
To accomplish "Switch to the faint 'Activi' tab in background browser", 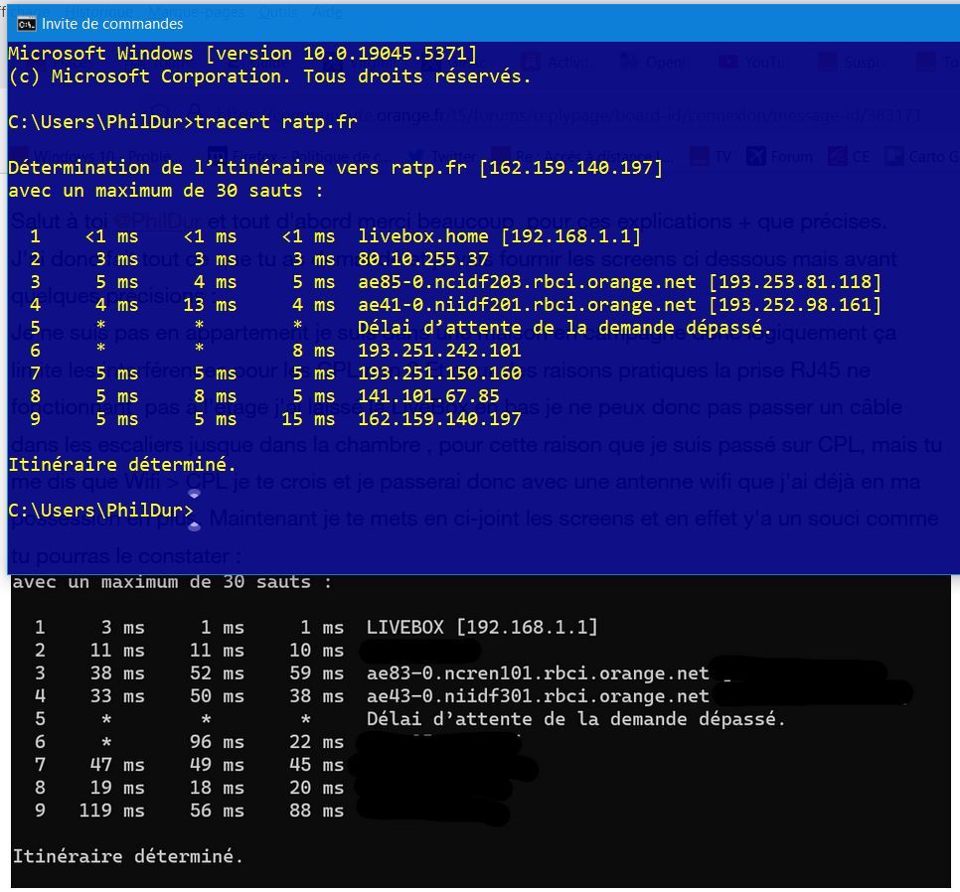I will coord(556,62).
